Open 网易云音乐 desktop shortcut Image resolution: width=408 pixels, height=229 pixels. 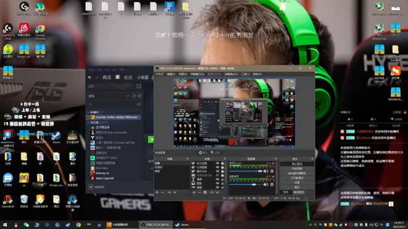click(x=24, y=30)
